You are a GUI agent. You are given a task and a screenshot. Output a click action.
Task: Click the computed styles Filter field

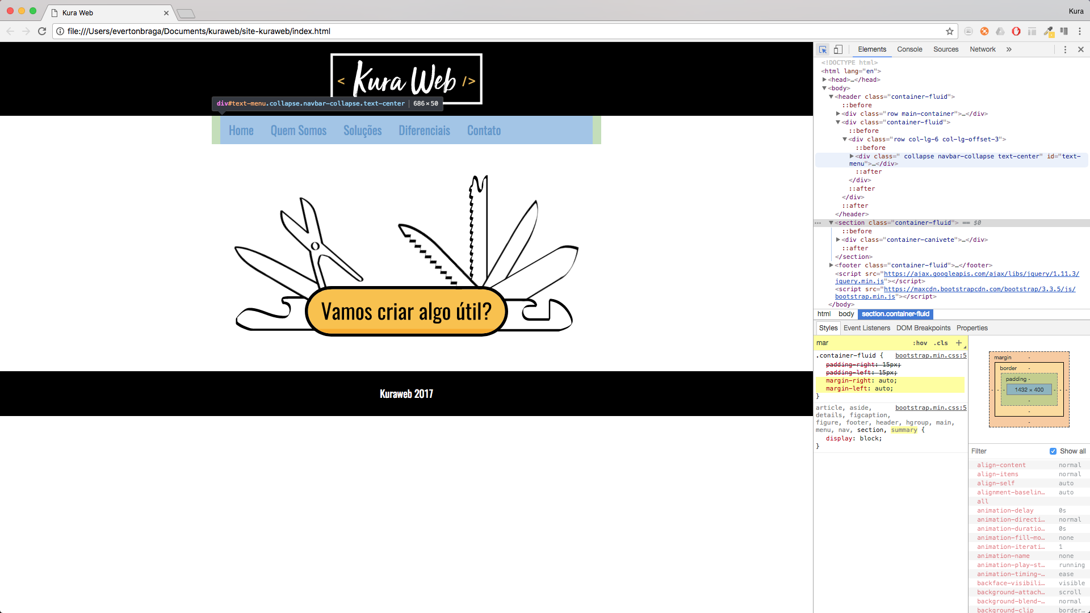click(x=1008, y=451)
